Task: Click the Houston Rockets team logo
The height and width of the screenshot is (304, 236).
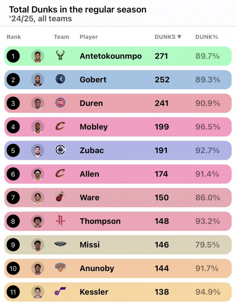Action: tap(60, 221)
